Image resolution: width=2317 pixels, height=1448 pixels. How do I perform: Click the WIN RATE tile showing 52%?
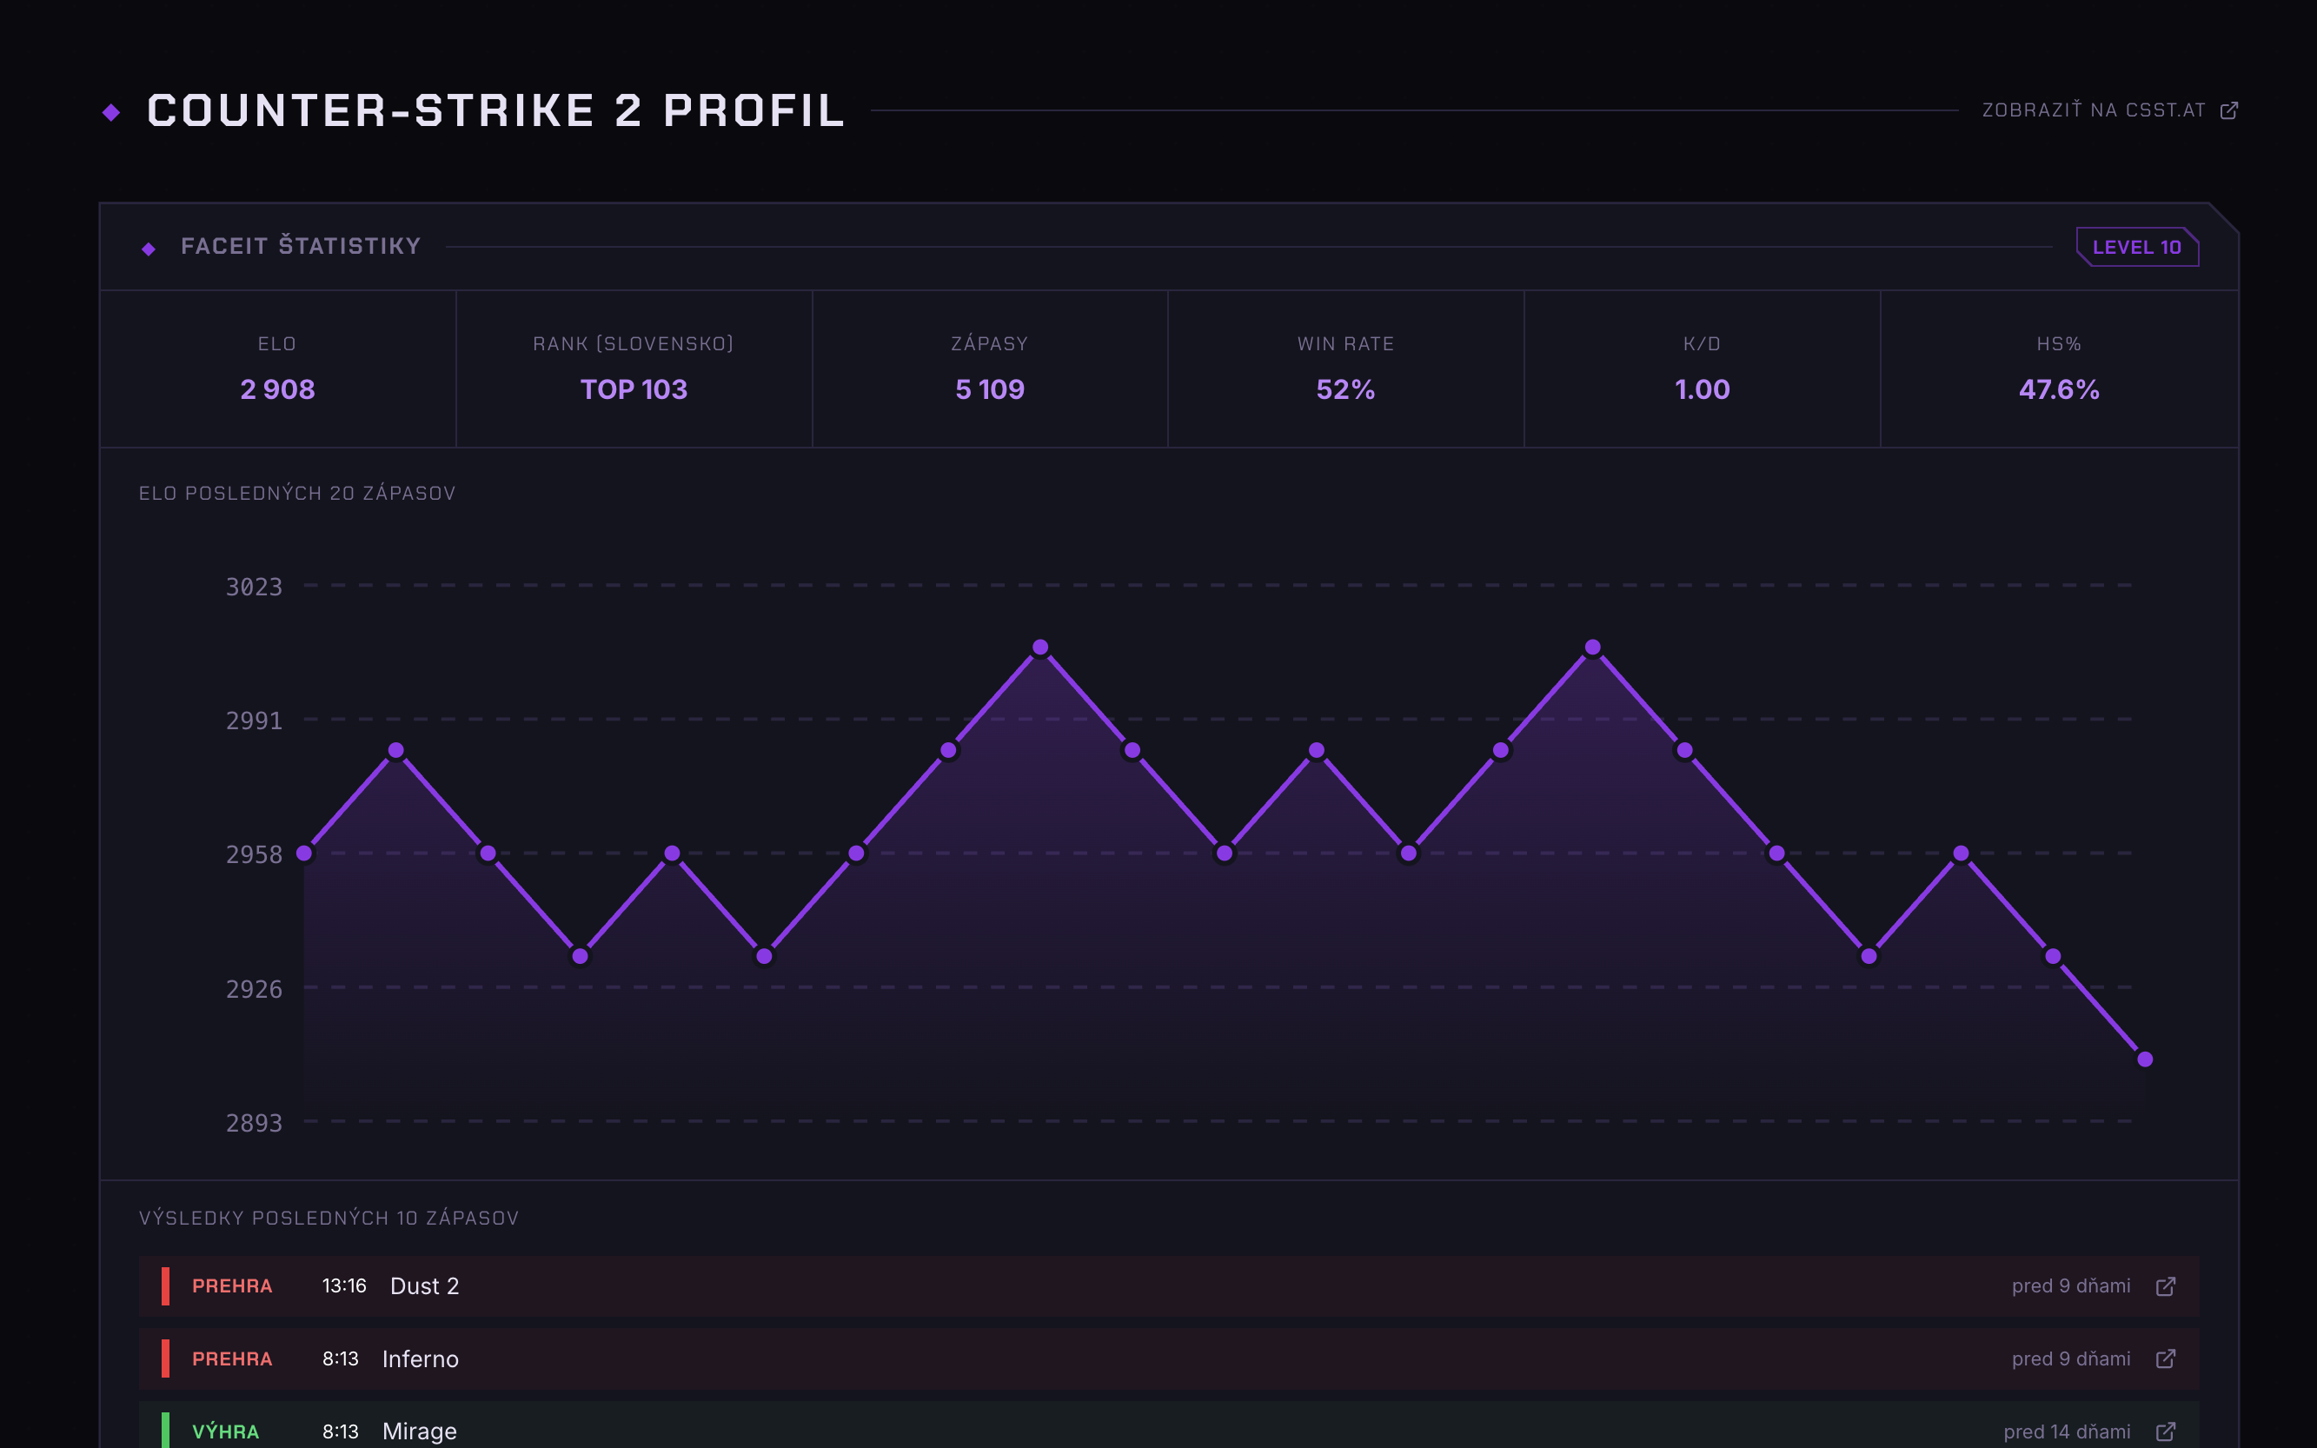pyautogui.click(x=1344, y=389)
